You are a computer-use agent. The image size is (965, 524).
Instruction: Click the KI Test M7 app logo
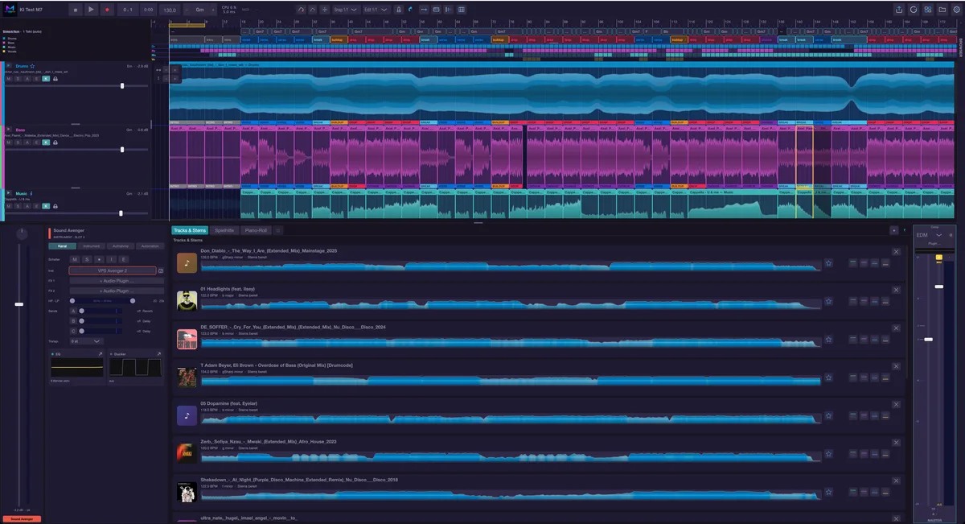coord(10,10)
